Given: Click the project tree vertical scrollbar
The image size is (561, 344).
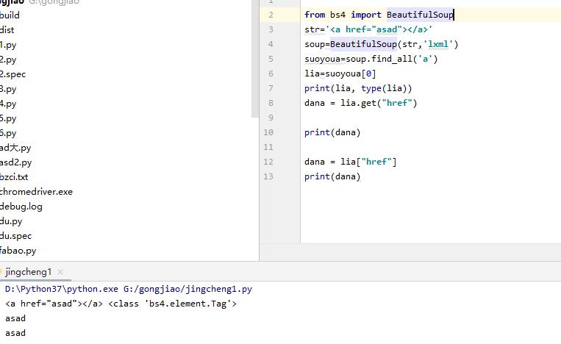Looking at the screenshot, I should pos(255,59).
